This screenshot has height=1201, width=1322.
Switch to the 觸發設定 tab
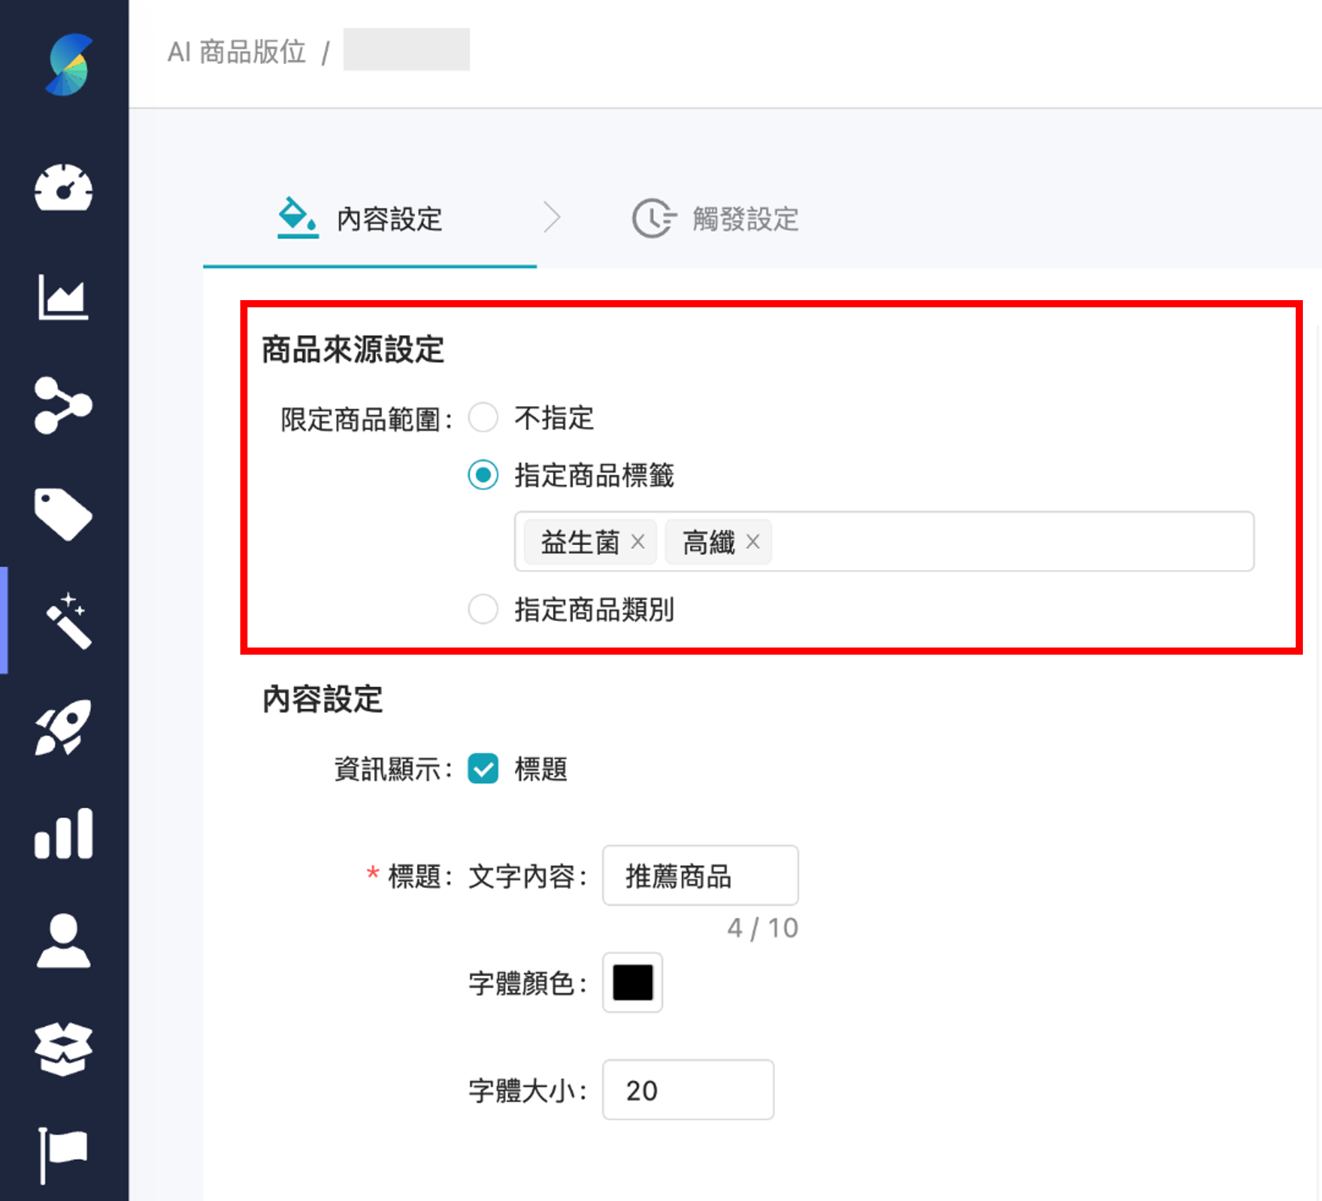[x=744, y=219]
